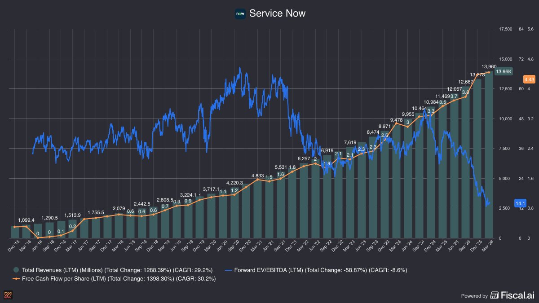539x303 pixels.
Task: Click the 6,257 data label
Action: click(304, 158)
